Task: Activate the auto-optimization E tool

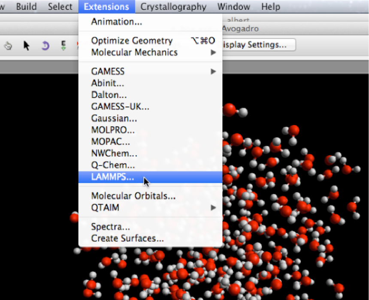Action: (x=64, y=45)
